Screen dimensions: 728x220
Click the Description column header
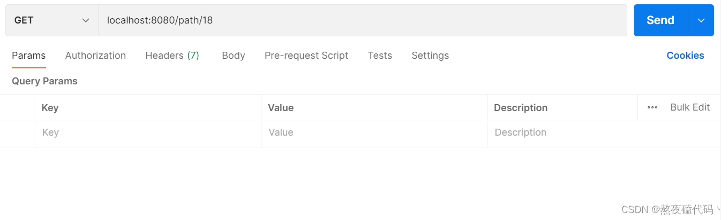[521, 108]
